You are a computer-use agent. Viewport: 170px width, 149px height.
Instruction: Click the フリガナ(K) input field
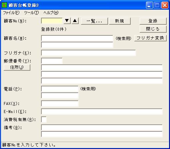[88, 53]
